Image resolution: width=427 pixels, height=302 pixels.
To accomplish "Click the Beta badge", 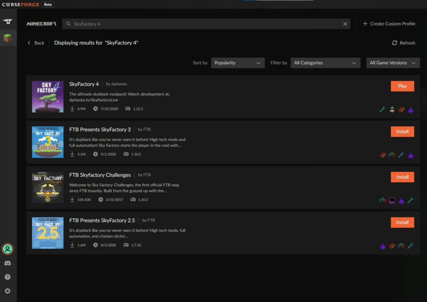I will (48, 5).
